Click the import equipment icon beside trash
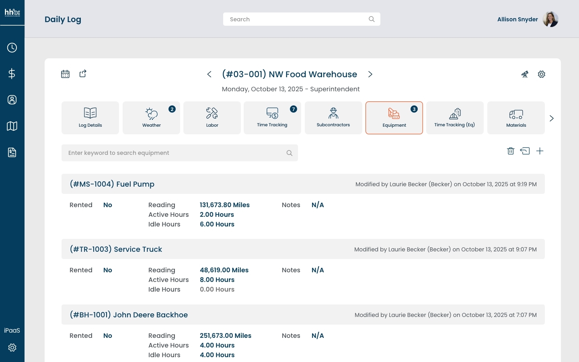 click(525, 151)
